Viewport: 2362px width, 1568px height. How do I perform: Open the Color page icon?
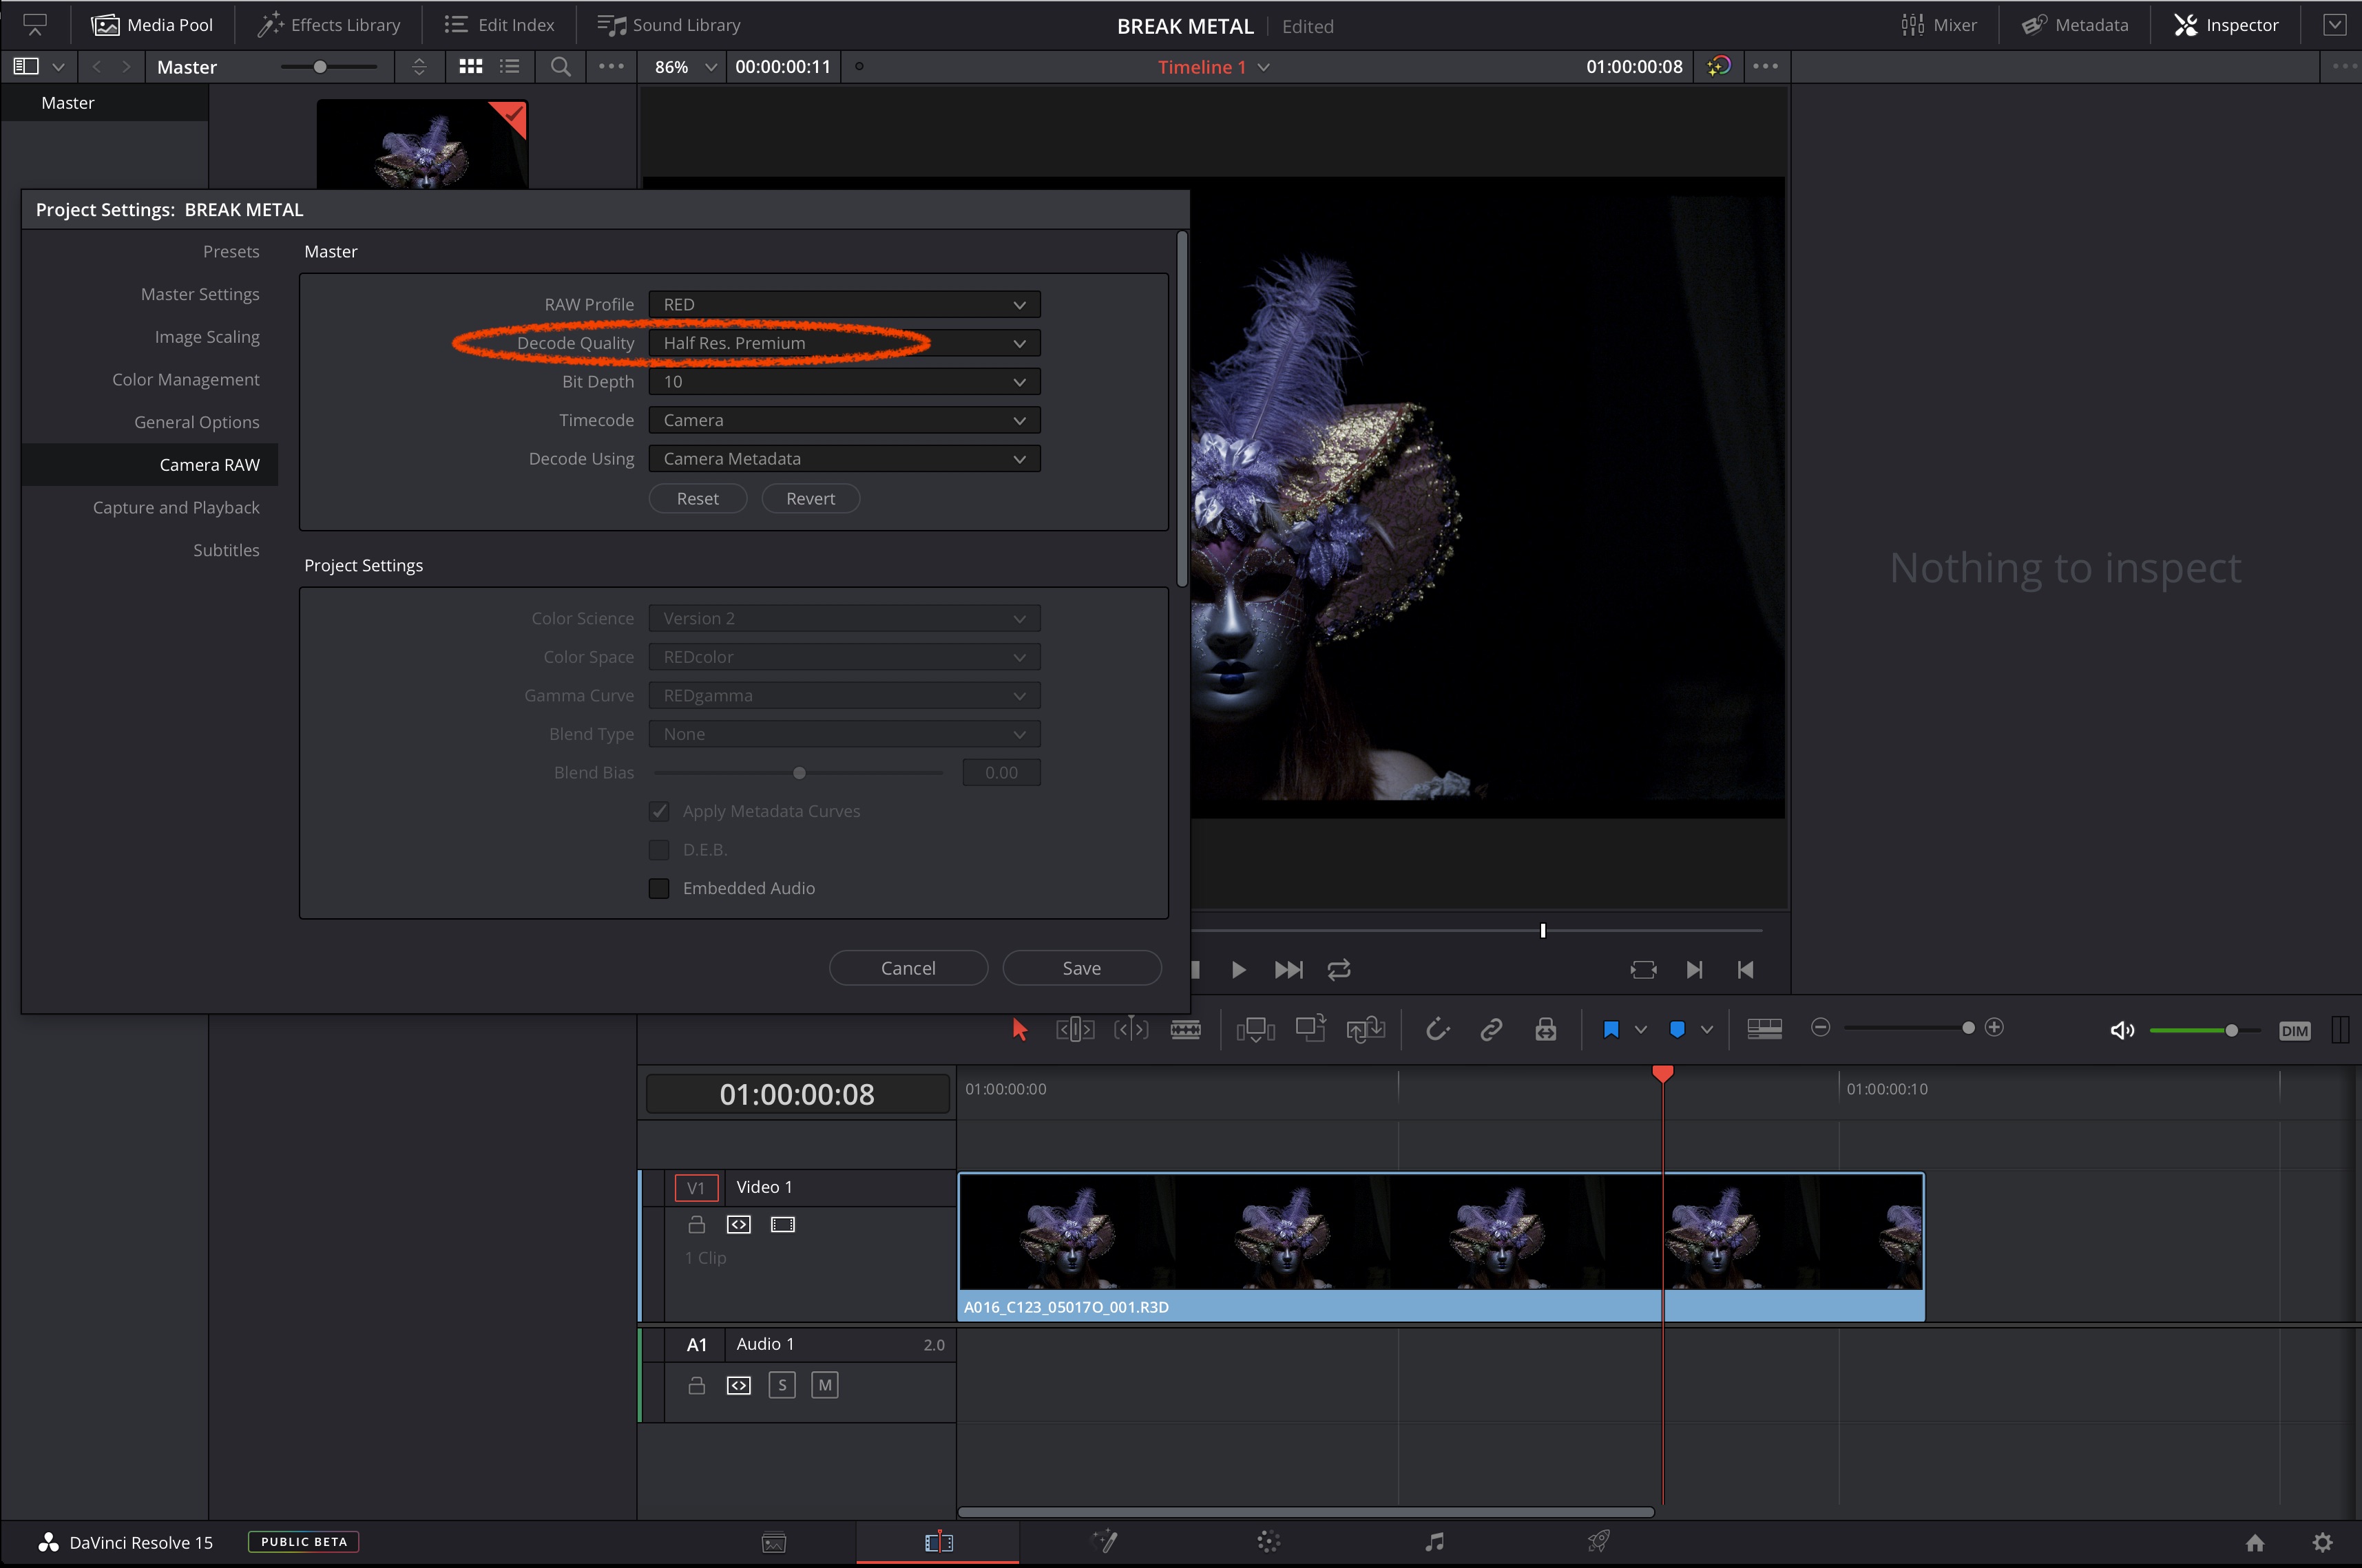tap(1268, 1542)
